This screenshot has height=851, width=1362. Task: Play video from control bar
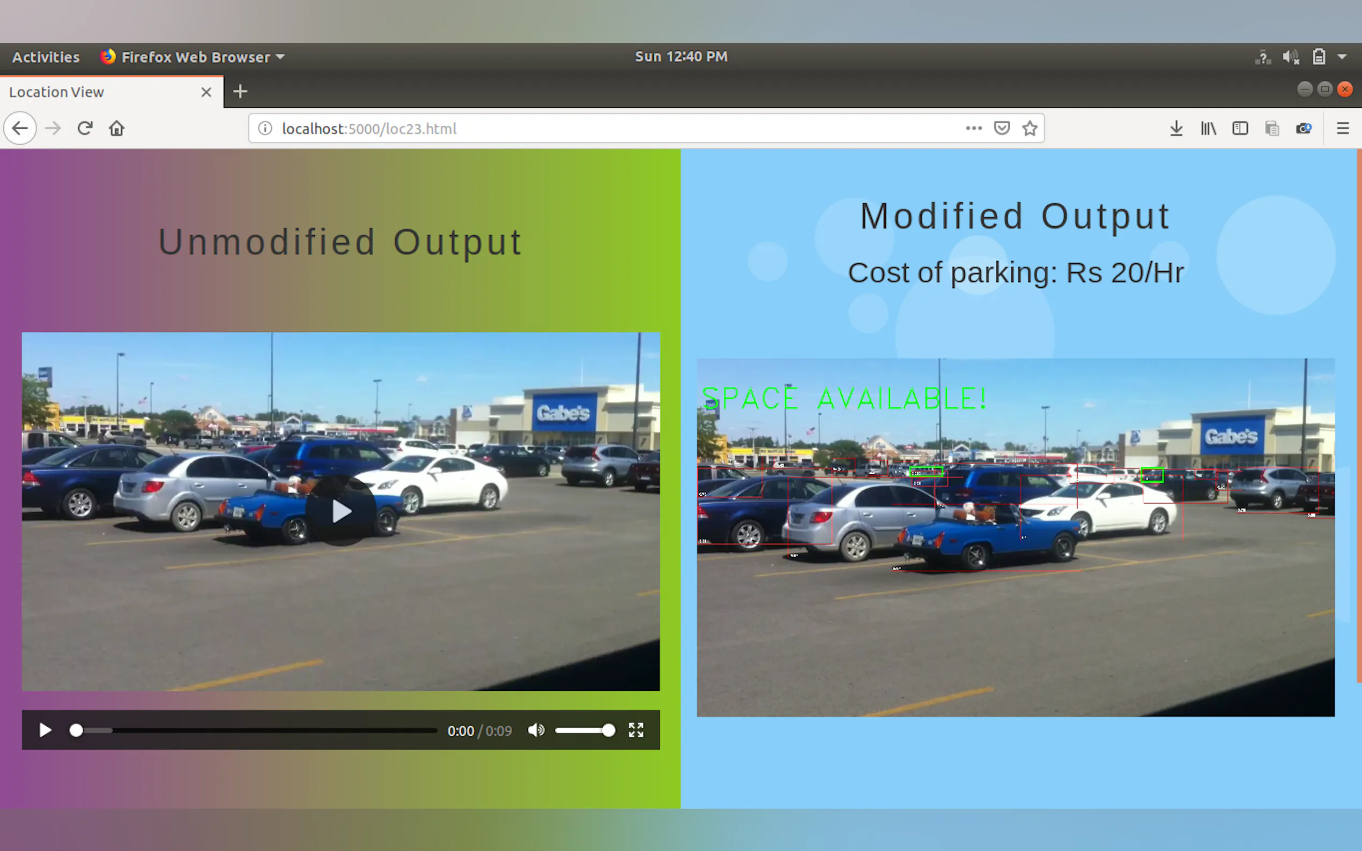(45, 730)
